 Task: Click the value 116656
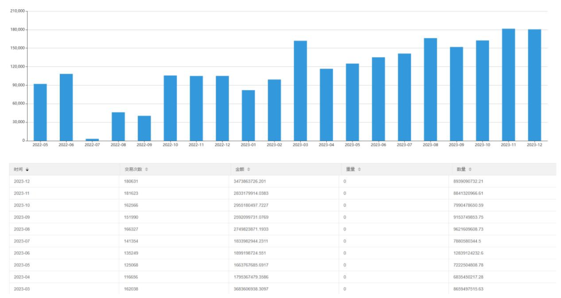131,277
